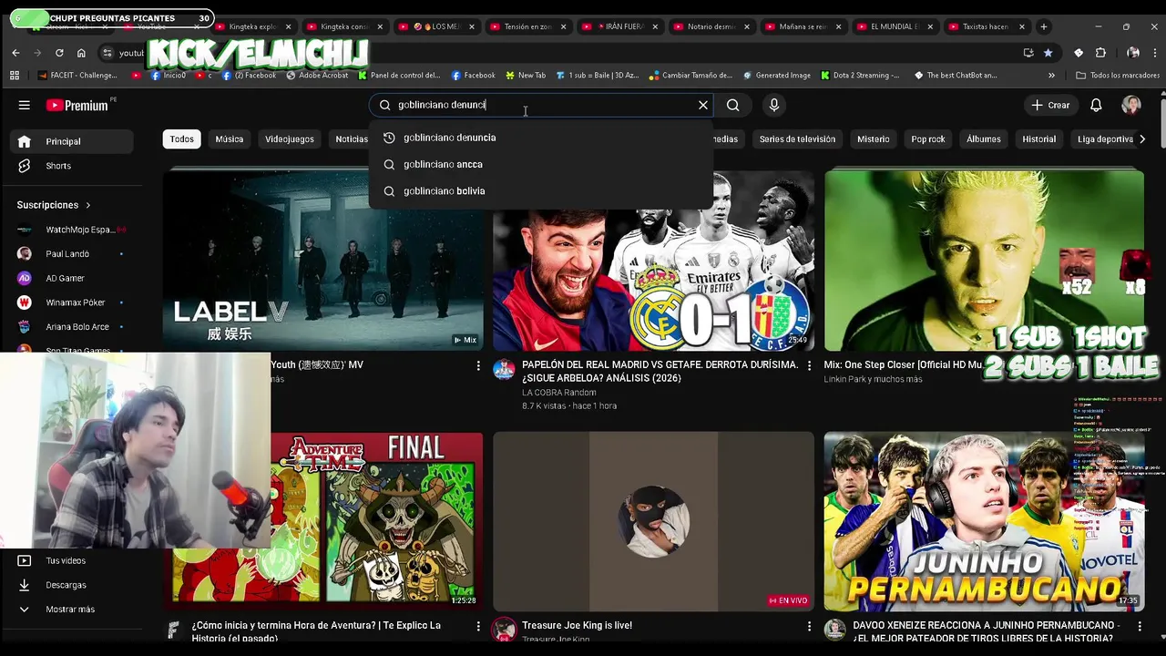Choose suggestion goblinciano ancca

click(x=541, y=164)
